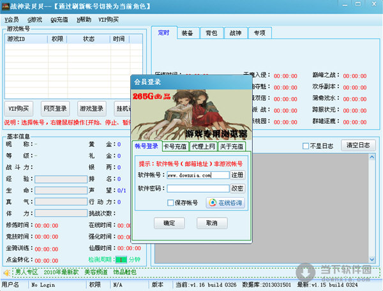Open the G游戏 menu
This screenshot has height=291, width=383.
click(34, 20)
